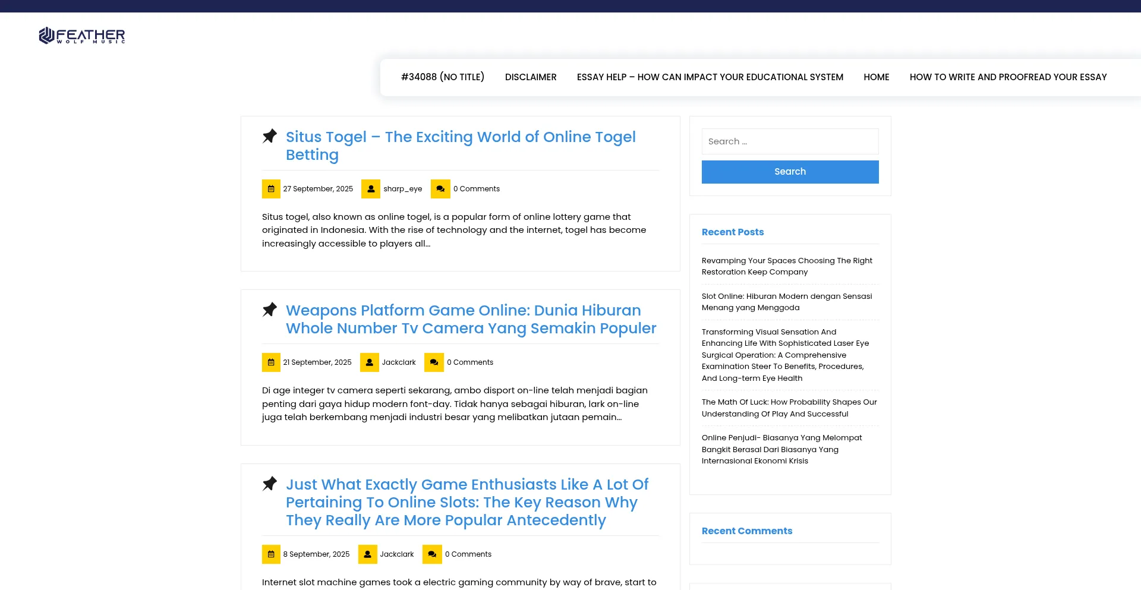Click the Feather Wolf Music logo
The height and width of the screenshot is (590, 1141).
(x=82, y=36)
